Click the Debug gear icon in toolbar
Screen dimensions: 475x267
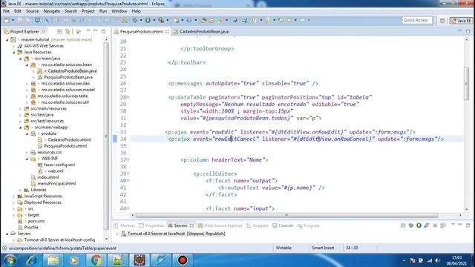coord(135,20)
